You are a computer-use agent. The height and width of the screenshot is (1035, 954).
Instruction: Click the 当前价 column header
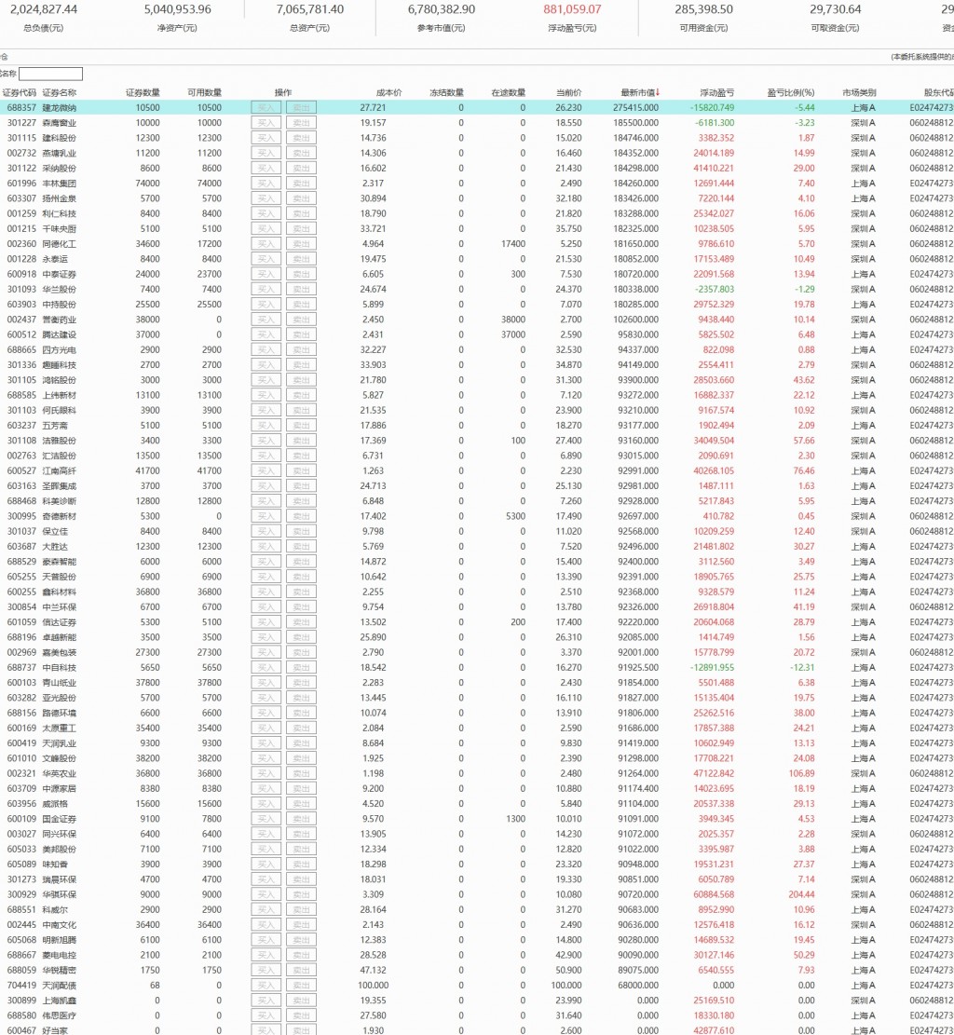[568, 92]
